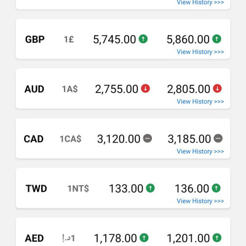Screen dimensions: 246x246
Task: Select the TWD currency code label
Action: pyautogui.click(x=36, y=189)
